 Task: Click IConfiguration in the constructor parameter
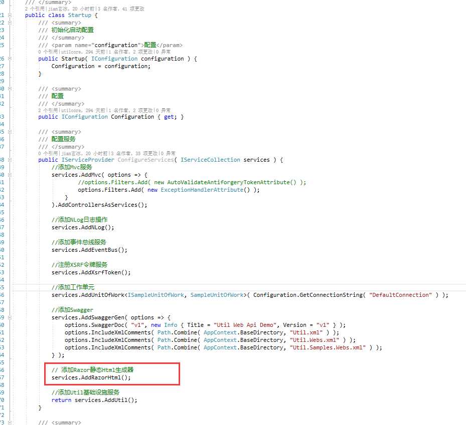click(x=114, y=59)
